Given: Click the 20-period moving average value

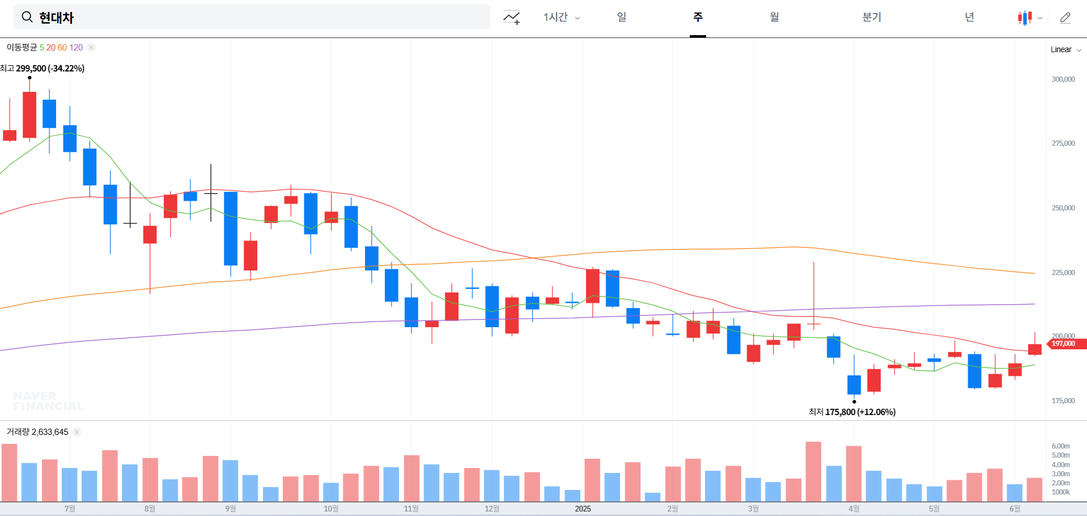Looking at the screenshot, I should tap(51, 47).
